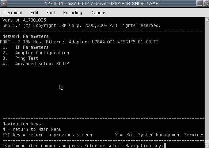Click the IP Parameters menu line

(x=26, y=47)
